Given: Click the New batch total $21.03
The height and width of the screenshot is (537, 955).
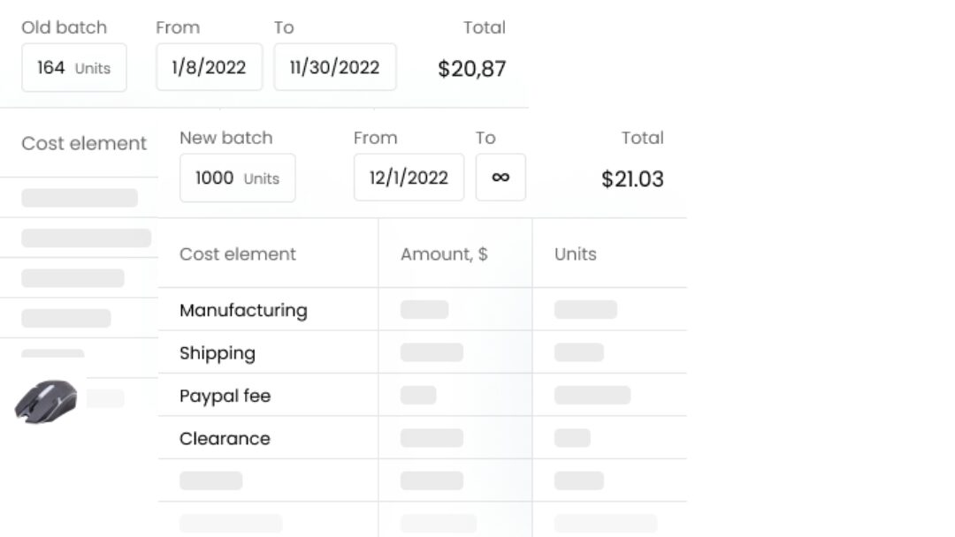Looking at the screenshot, I should pyautogui.click(x=632, y=178).
